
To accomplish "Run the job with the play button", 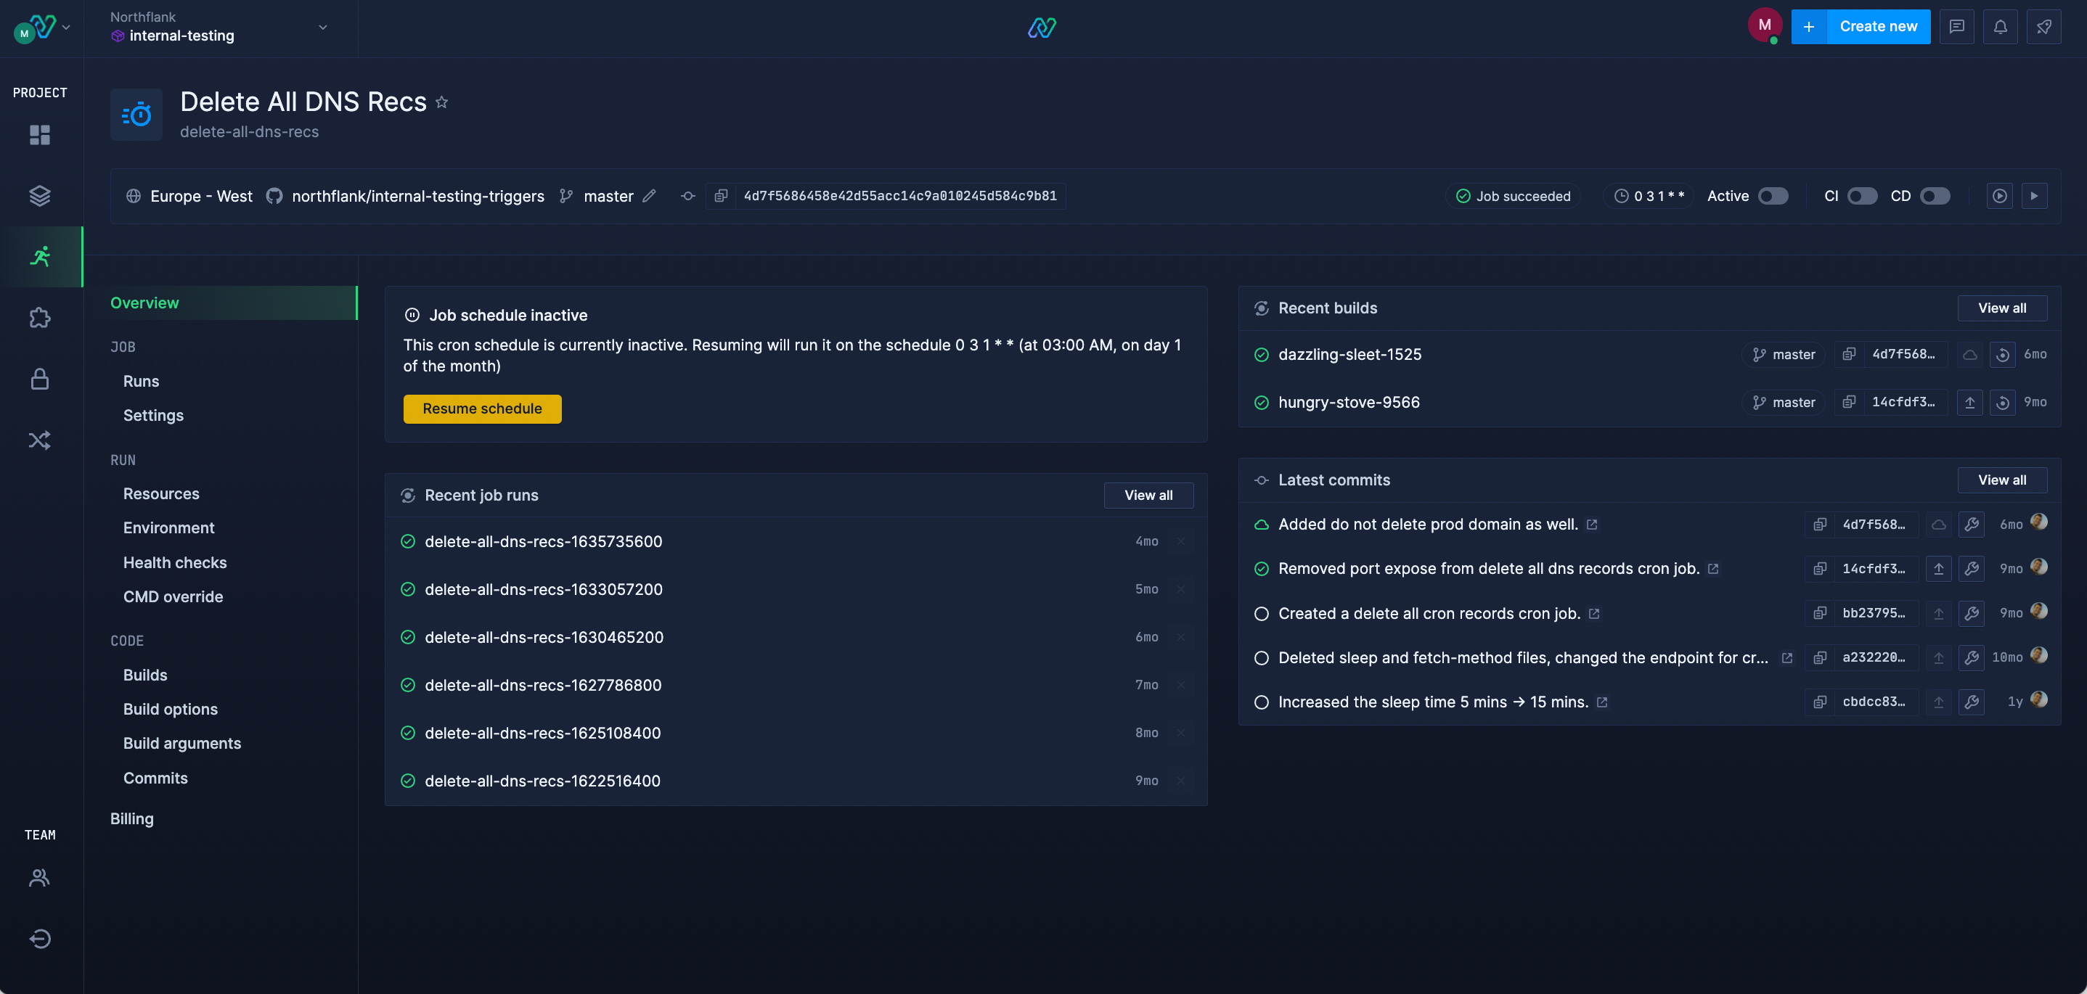I will [x=2034, y=196].
